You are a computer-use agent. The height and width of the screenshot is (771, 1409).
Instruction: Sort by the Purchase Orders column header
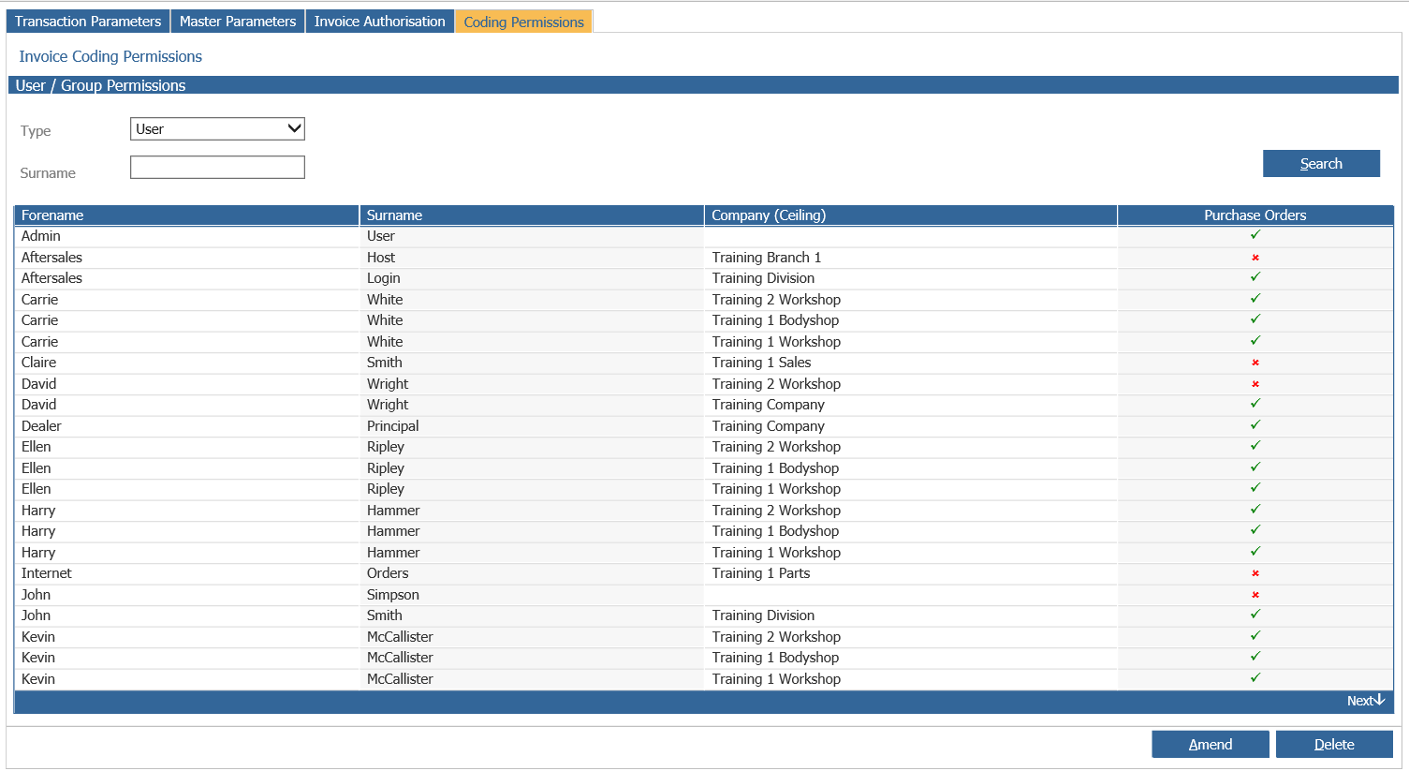coord(1255,215)
